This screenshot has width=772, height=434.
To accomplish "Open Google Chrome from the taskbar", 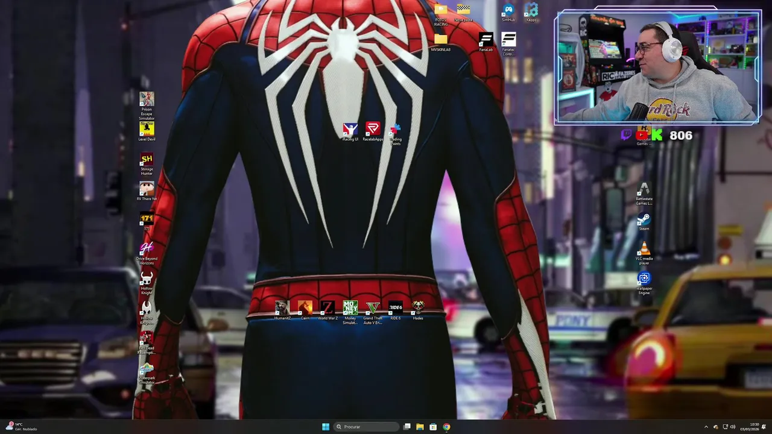I will tap(446, 427).
